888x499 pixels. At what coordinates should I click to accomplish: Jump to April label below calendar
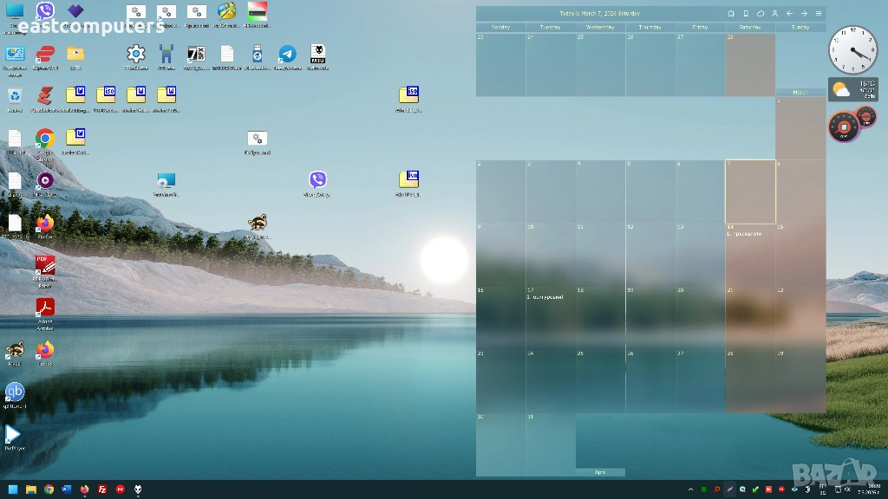(600, 472)
